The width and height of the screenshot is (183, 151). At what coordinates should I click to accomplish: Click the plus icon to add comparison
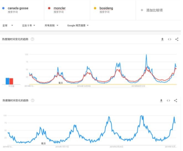click(x=142, y=10)
